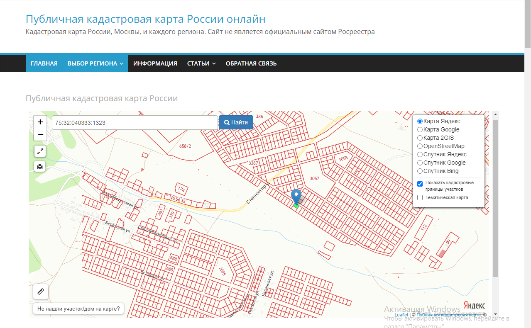Toggle fullscreen map view icon
This screenshot has width=531, height=328.
pyautogui.click(x=40, y=152)
